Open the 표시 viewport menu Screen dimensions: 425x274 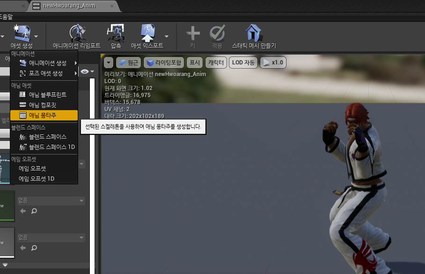(x=195, y=63)
